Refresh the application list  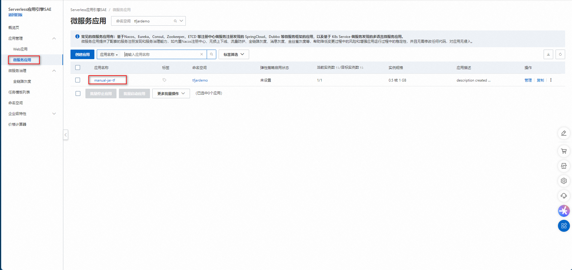pyautogui.click(x=560, y=54)
